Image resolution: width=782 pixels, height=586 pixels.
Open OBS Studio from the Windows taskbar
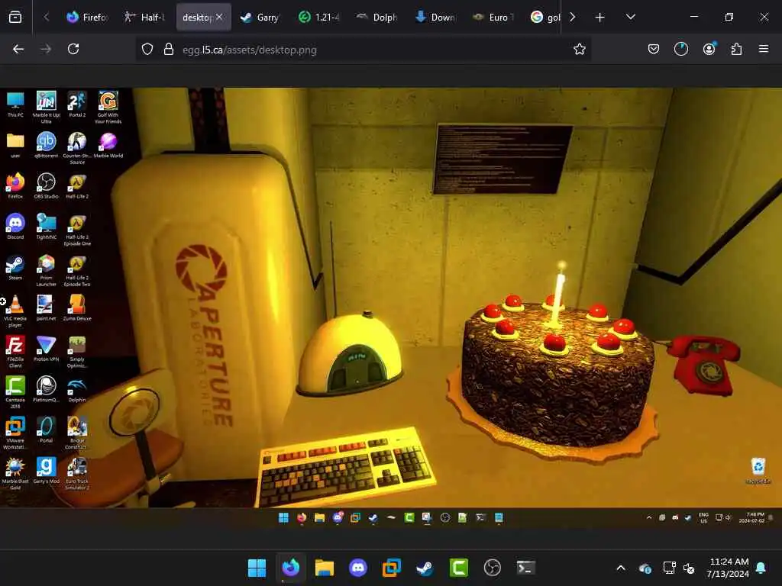pyautogui.click(x=493, y=568)
